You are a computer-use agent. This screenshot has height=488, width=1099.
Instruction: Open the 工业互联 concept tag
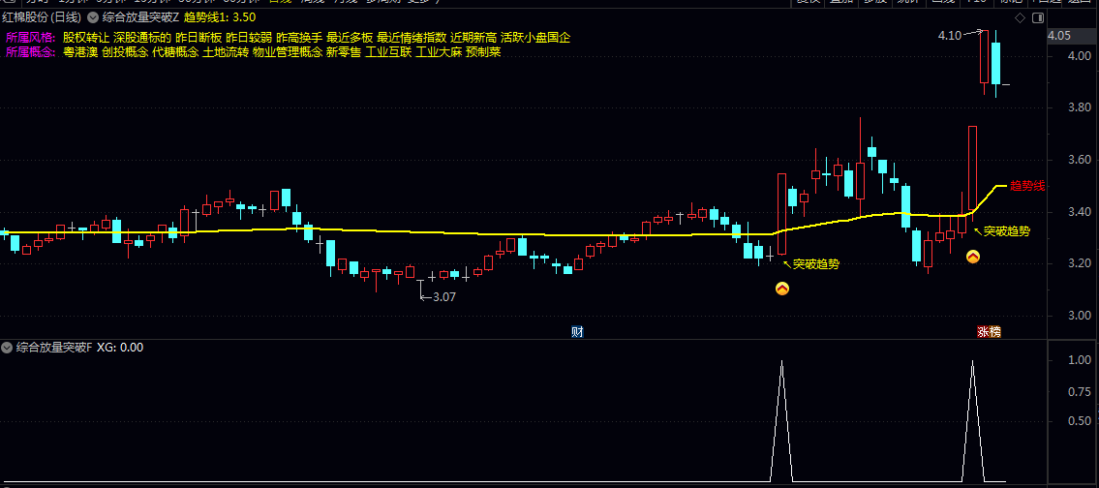pos(388,52)
